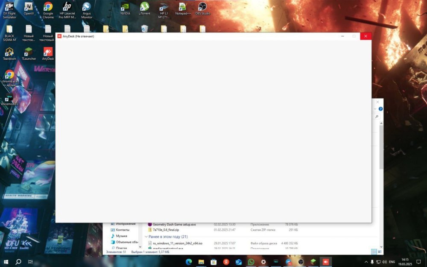Viewport: 427px width, 267px height.
Task: Close the not-responding AnyDesk window
Action: pyautogui.click(x=366, y=36)
